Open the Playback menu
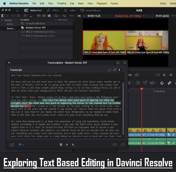176x172 pixels. tap(102, 3)
